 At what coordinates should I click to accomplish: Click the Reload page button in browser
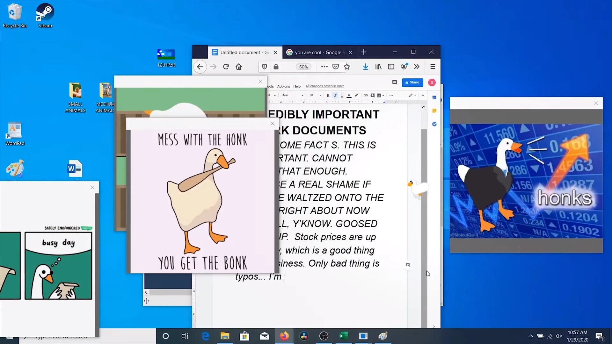[226, 67]
